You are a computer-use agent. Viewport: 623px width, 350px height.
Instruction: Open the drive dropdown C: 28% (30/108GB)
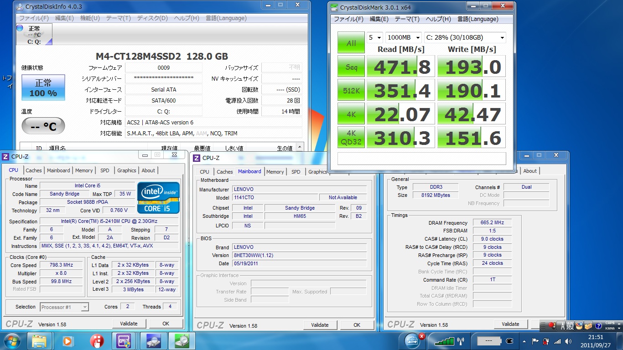(x=465, y=37)
